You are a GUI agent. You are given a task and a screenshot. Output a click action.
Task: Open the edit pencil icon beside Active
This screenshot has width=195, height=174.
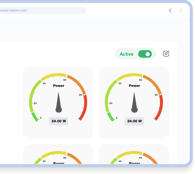[166, 54]
